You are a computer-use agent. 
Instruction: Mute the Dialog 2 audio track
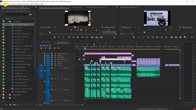tap(55, 79)
